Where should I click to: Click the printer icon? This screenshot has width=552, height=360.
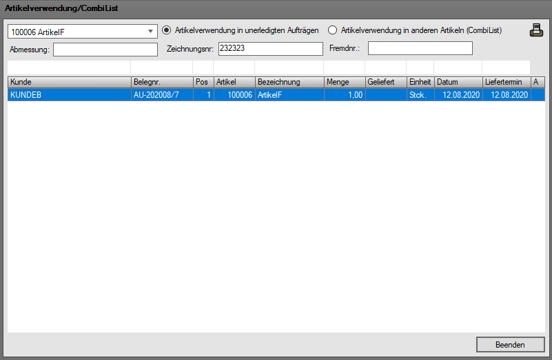pos(536,30)
